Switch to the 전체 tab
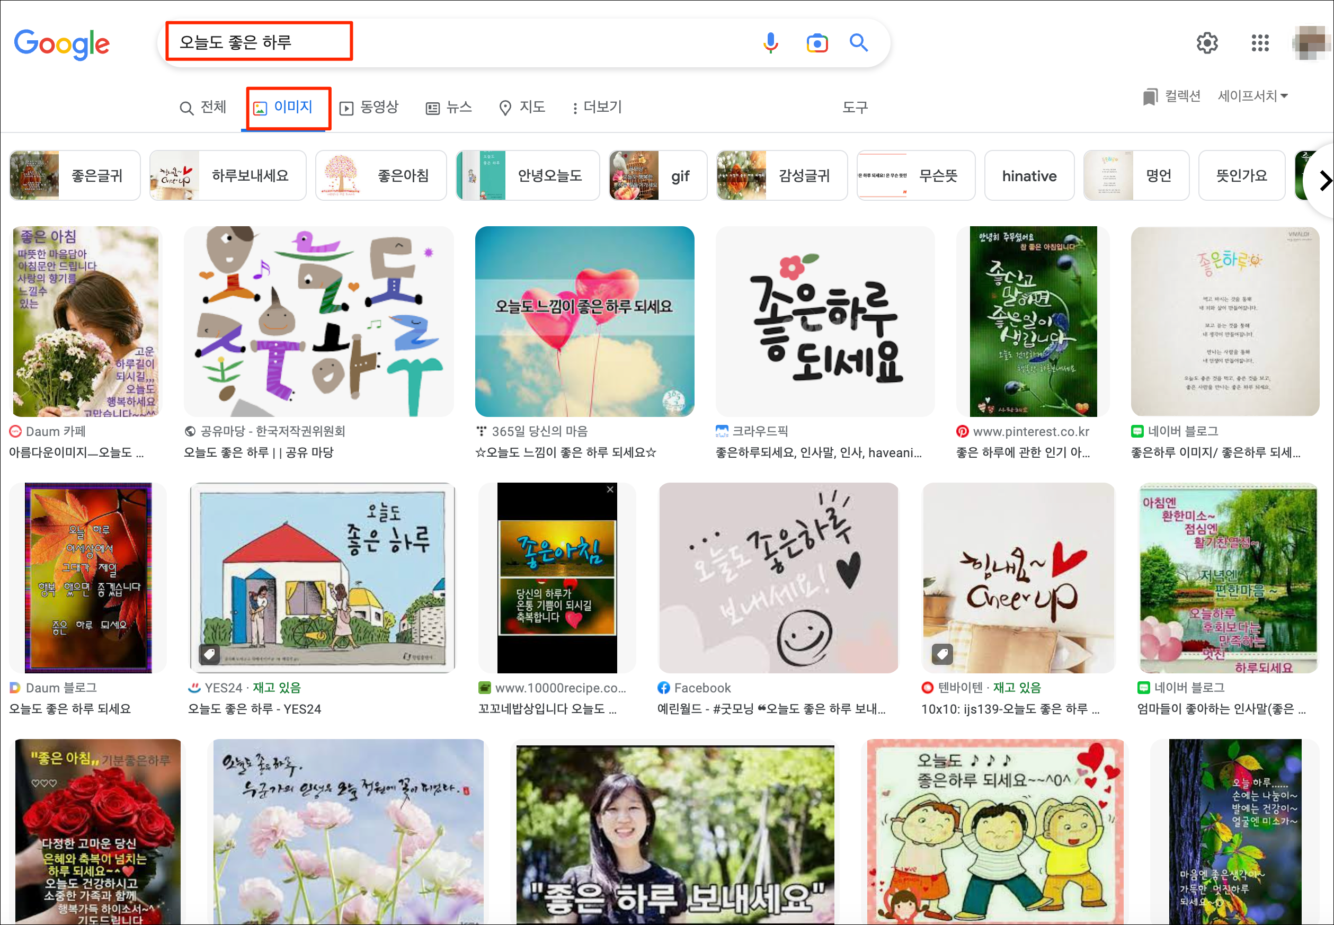The height and width of the screenshot is (925, 1334). point(203,107)
